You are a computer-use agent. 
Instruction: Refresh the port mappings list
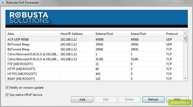click(x=153, y=100)
